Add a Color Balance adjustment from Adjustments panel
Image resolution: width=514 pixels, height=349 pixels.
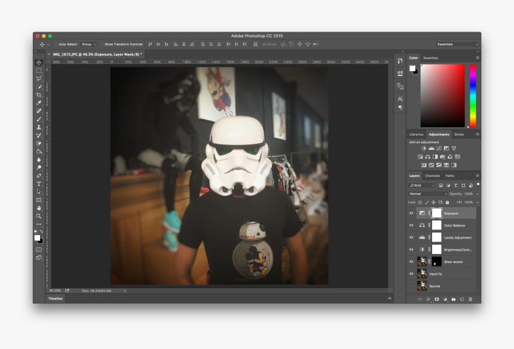click(427, 157)
